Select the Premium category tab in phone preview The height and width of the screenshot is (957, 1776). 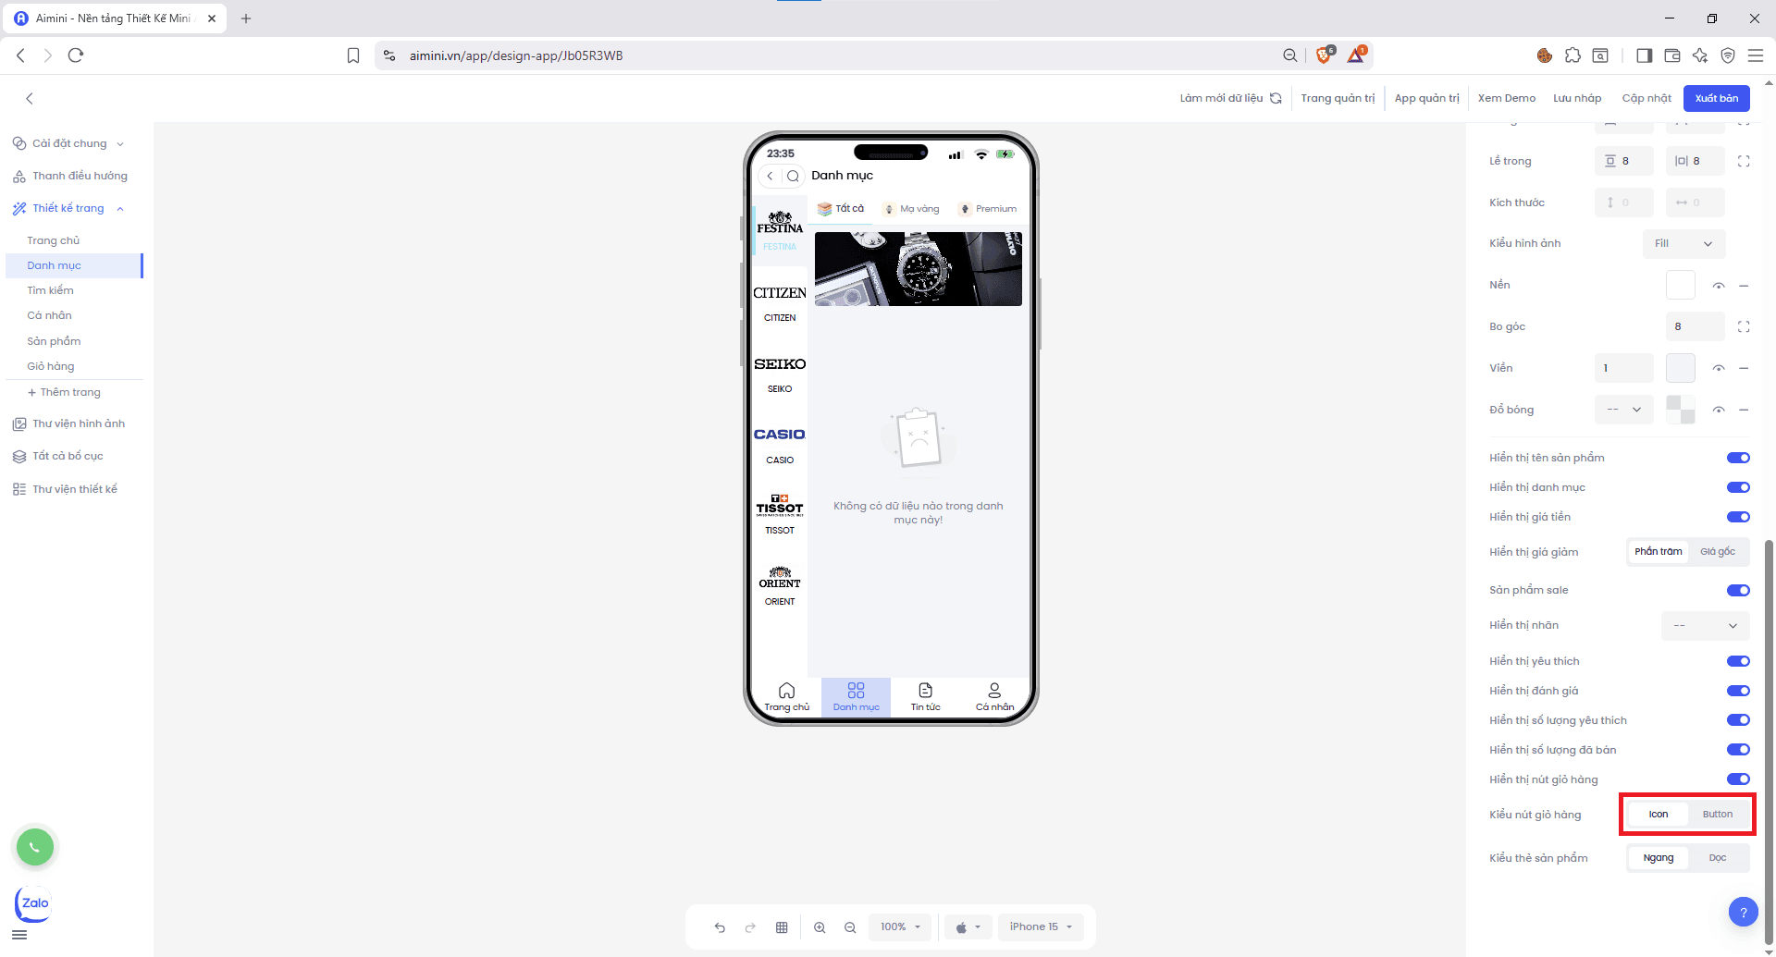(x=988, y=209)
